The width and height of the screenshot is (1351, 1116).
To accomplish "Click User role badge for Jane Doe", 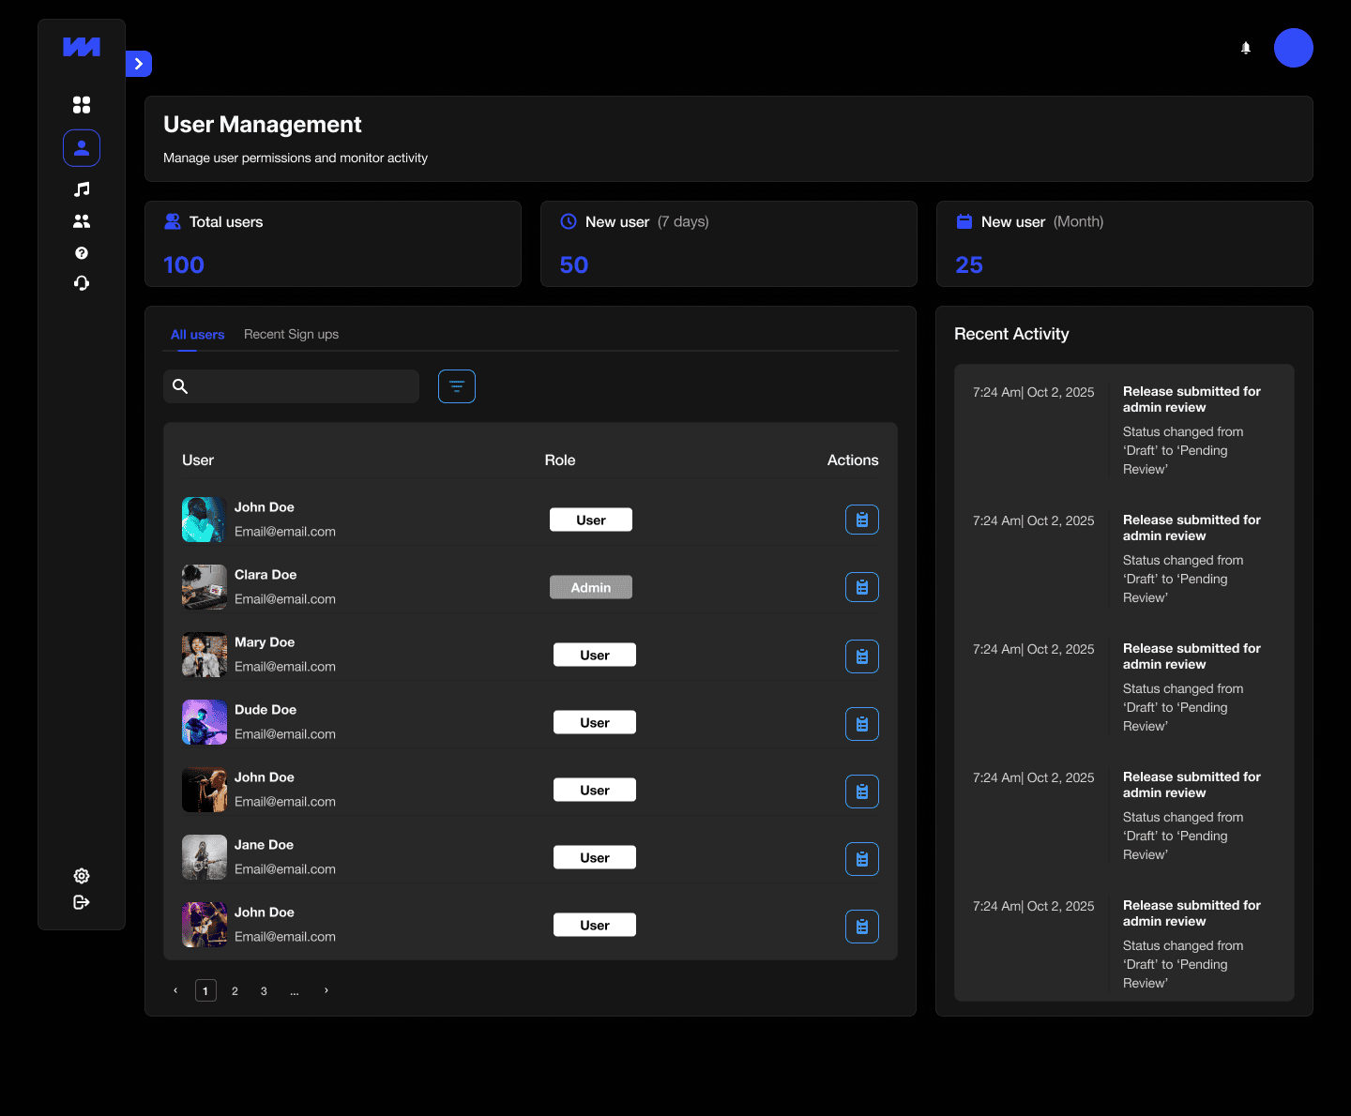I will click(x=595, y=857).
